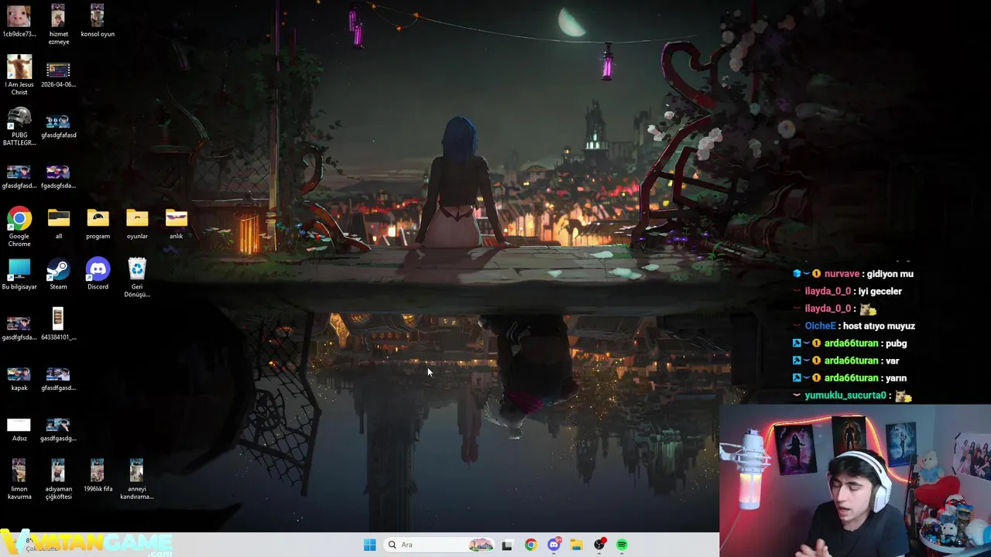The height and width of the screenshot is (557, 991).
Task: Click the taskbar 'Ara' search box
Action: coord(440,545)
